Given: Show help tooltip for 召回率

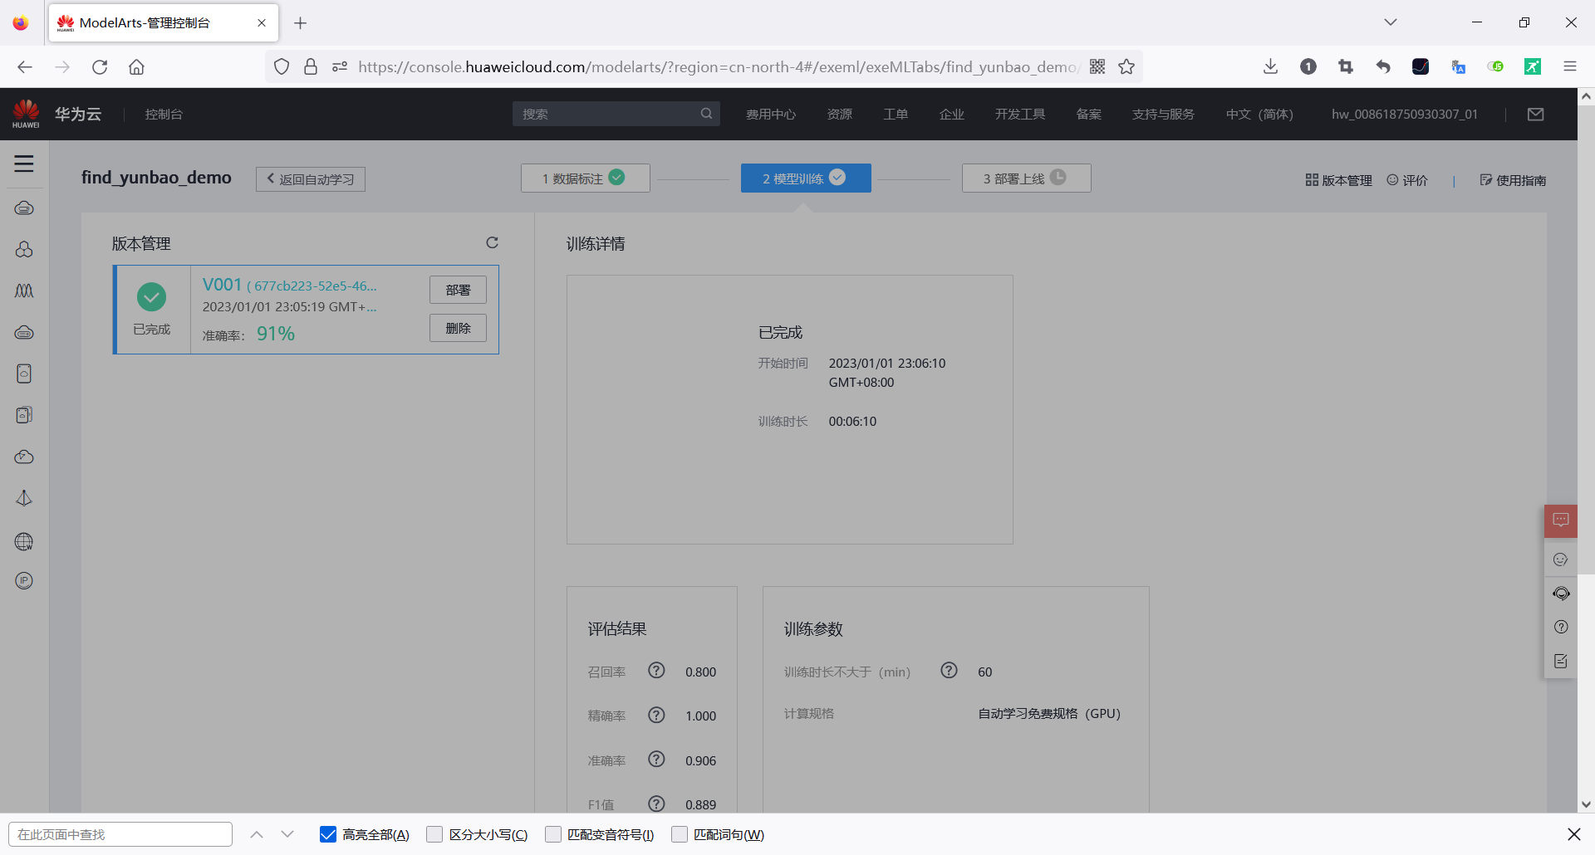Looking at the screenshot, I should 656,671.
